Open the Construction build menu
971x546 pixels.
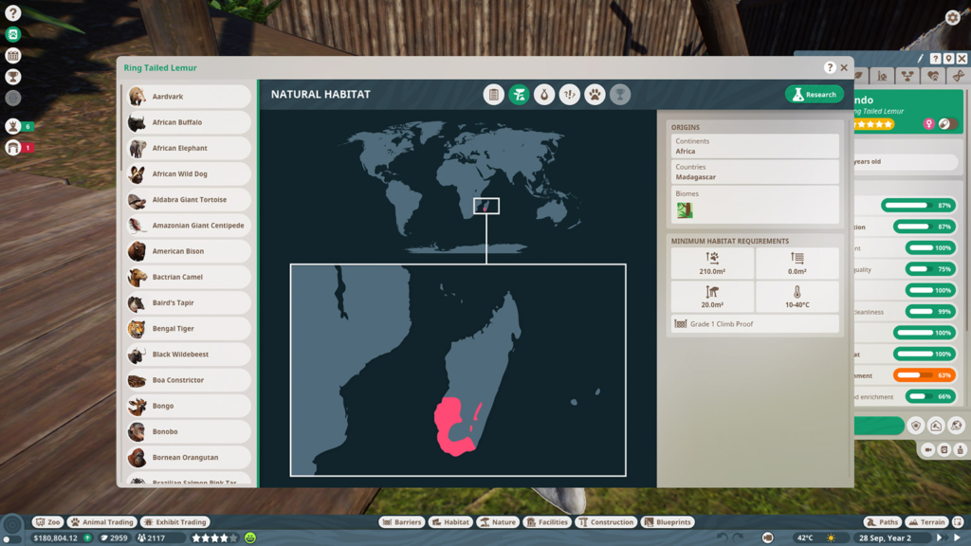coord(606,522)
